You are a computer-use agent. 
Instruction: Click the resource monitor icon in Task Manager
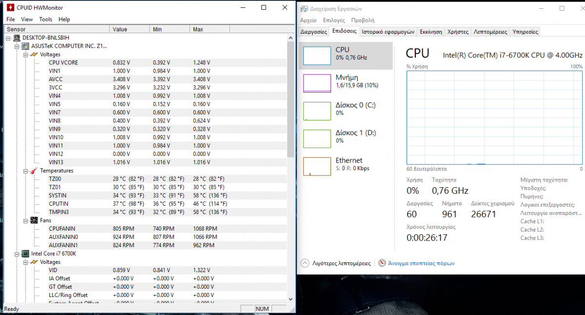pyautogui.click(x=382, y=263)
